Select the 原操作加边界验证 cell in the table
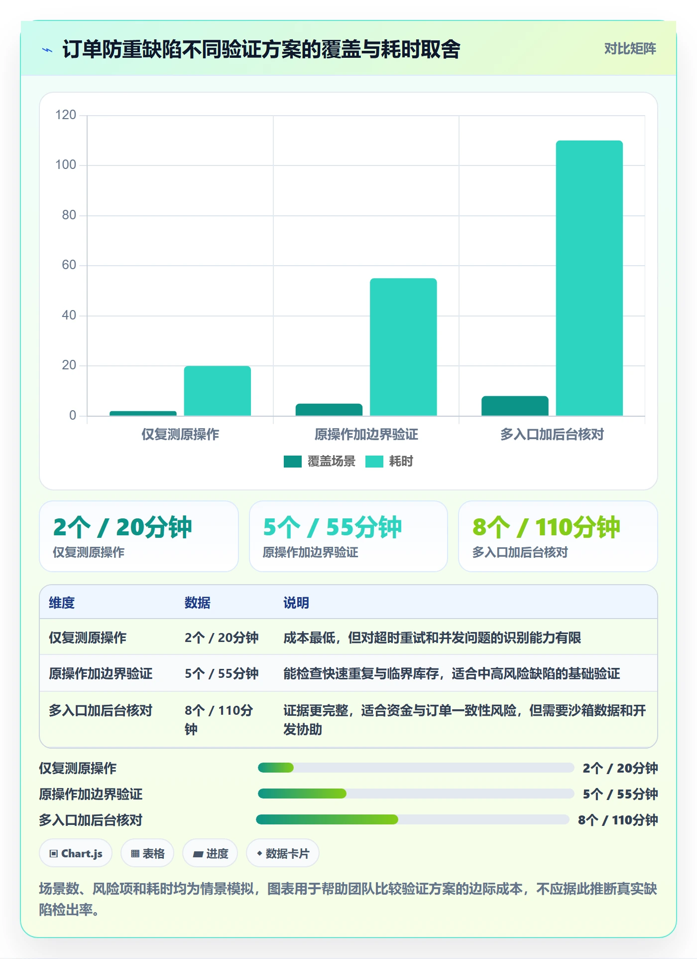This screenshot has height=959, width=697. [x=101, y=673]
